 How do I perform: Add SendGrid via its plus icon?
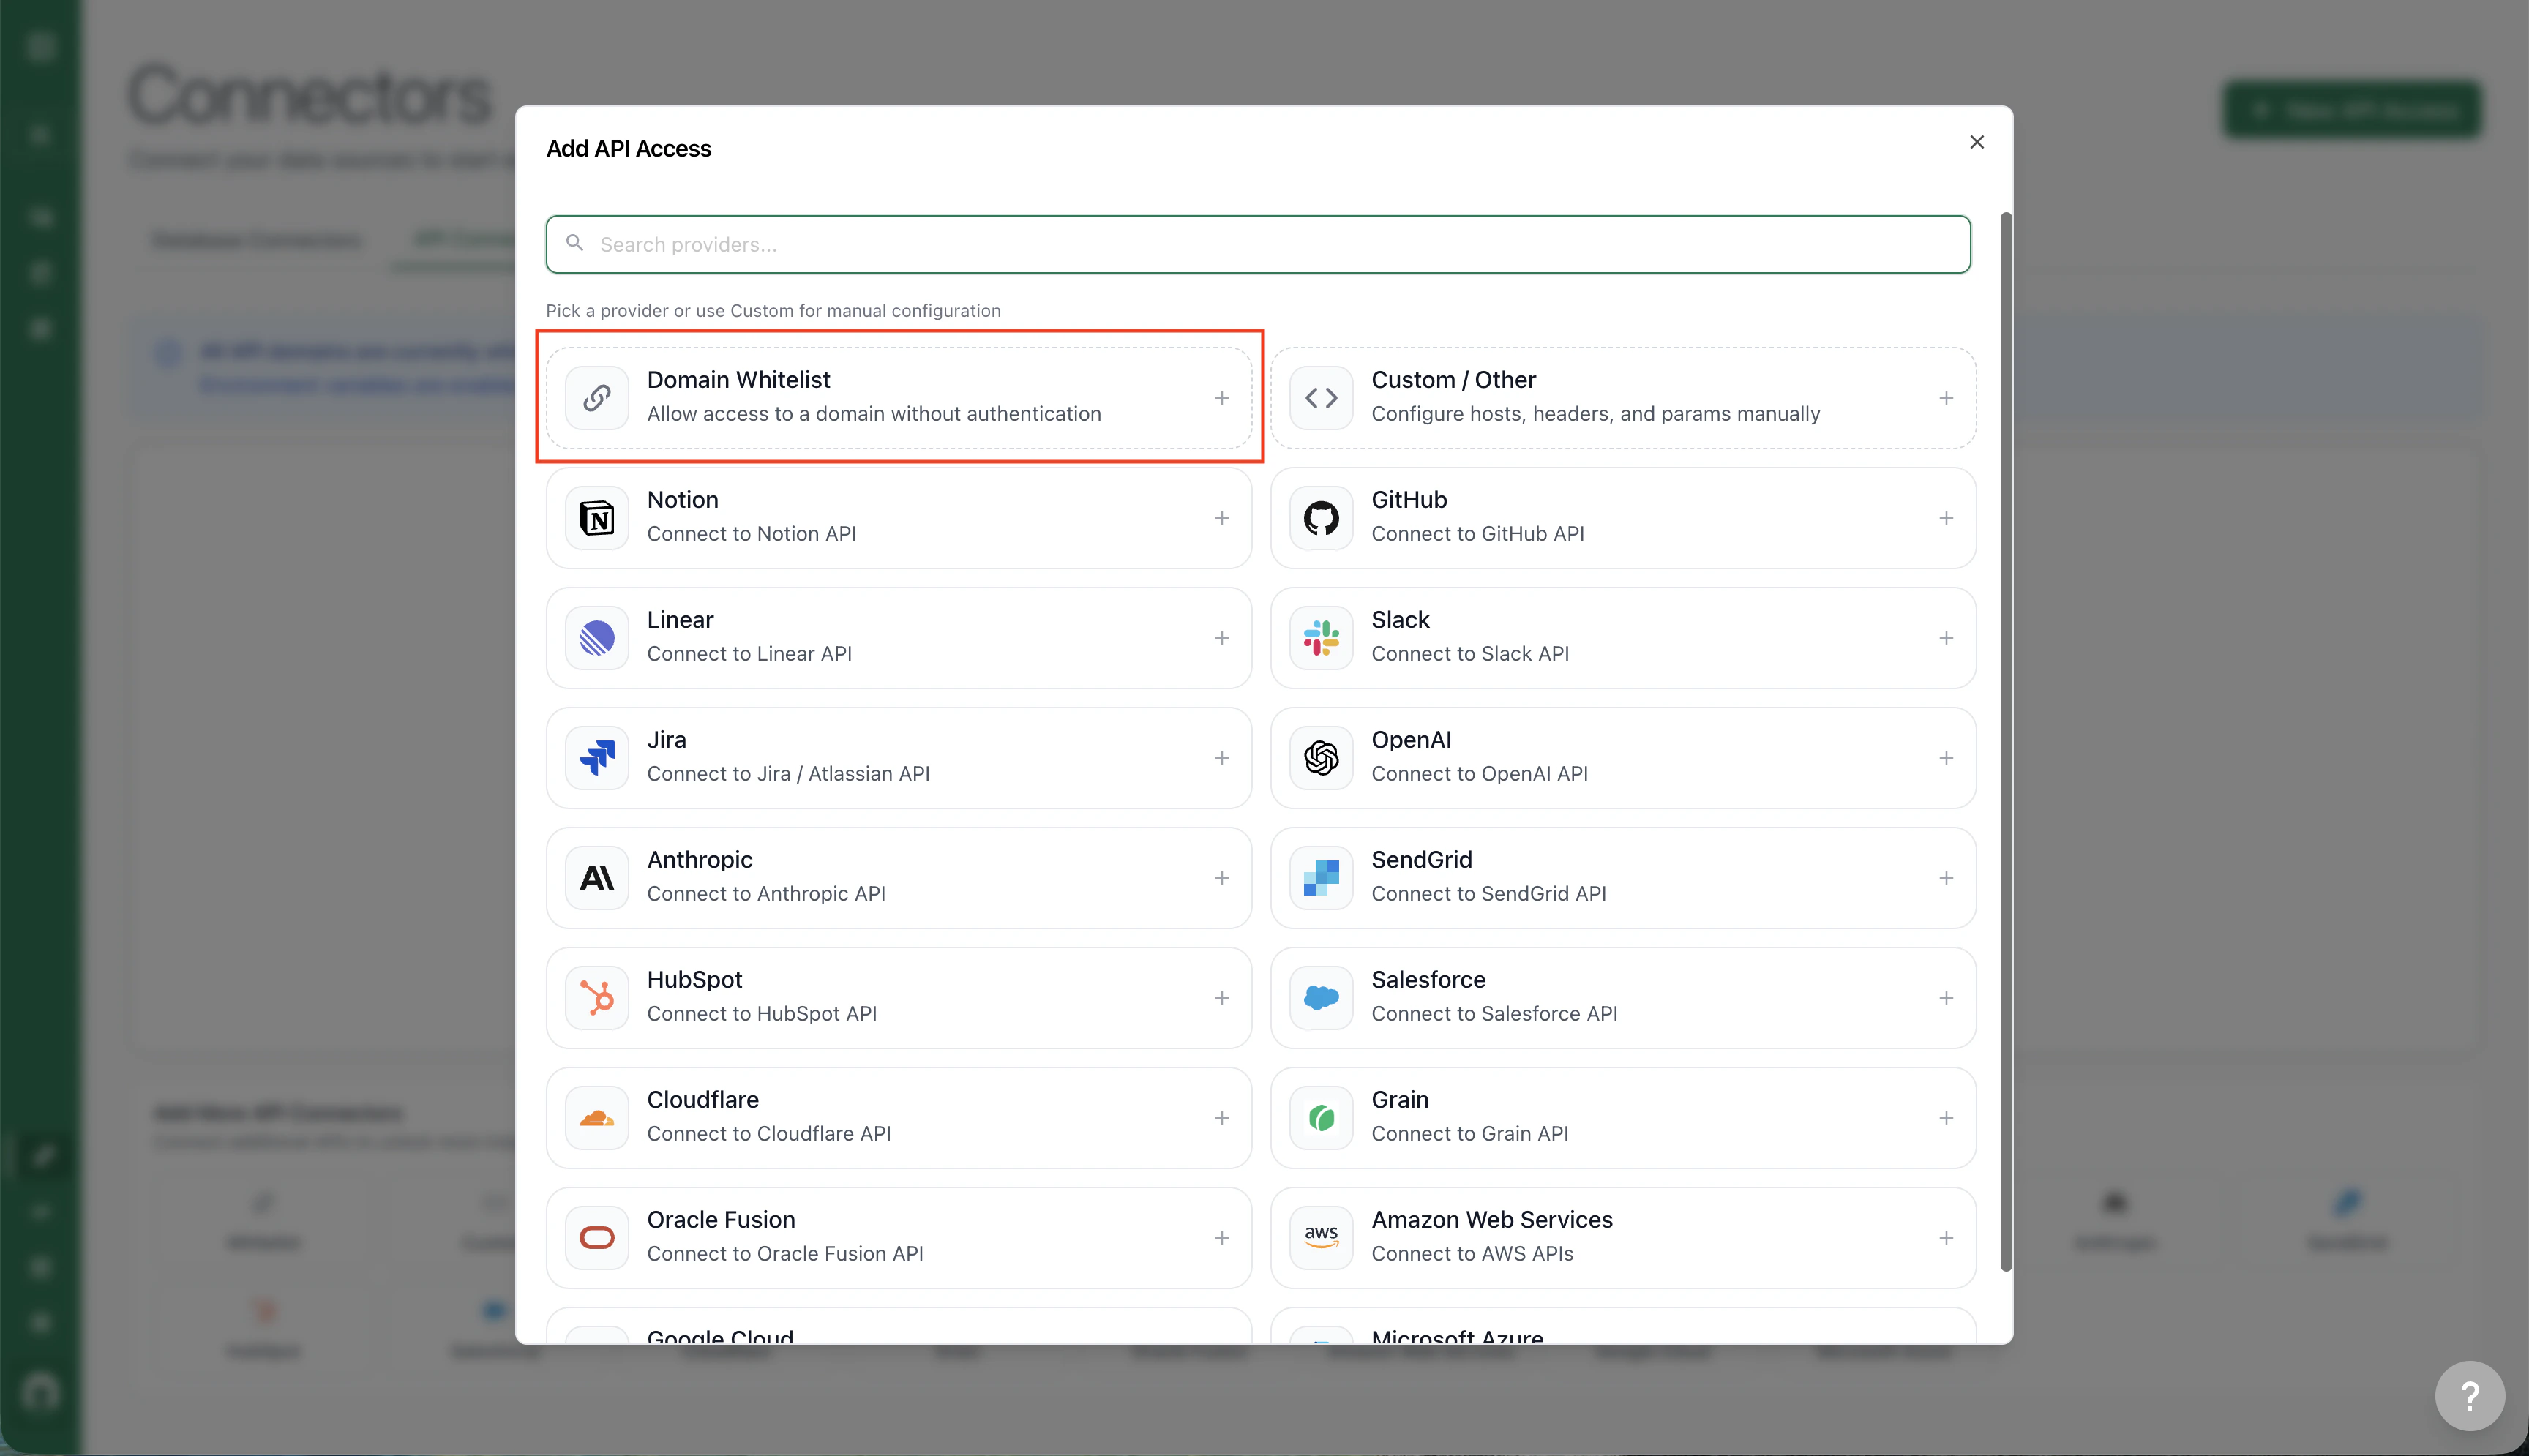point(1946,878)
